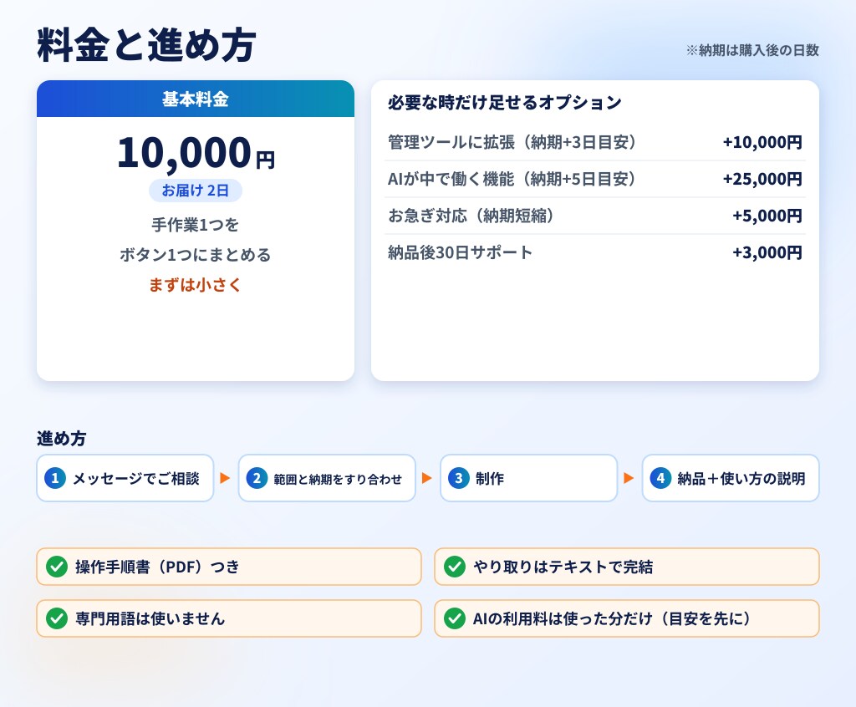The width and height of the screenshot is (856, 707).
Task: Click the 手作業1つを text line
Action: point(196,225)
